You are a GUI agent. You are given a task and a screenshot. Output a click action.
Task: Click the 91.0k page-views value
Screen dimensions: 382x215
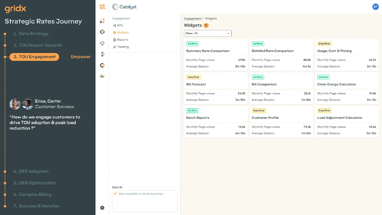pyautogui.click(x=372, y=93)
